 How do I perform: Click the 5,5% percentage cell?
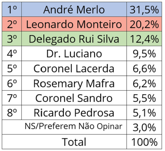coord(144,98)
